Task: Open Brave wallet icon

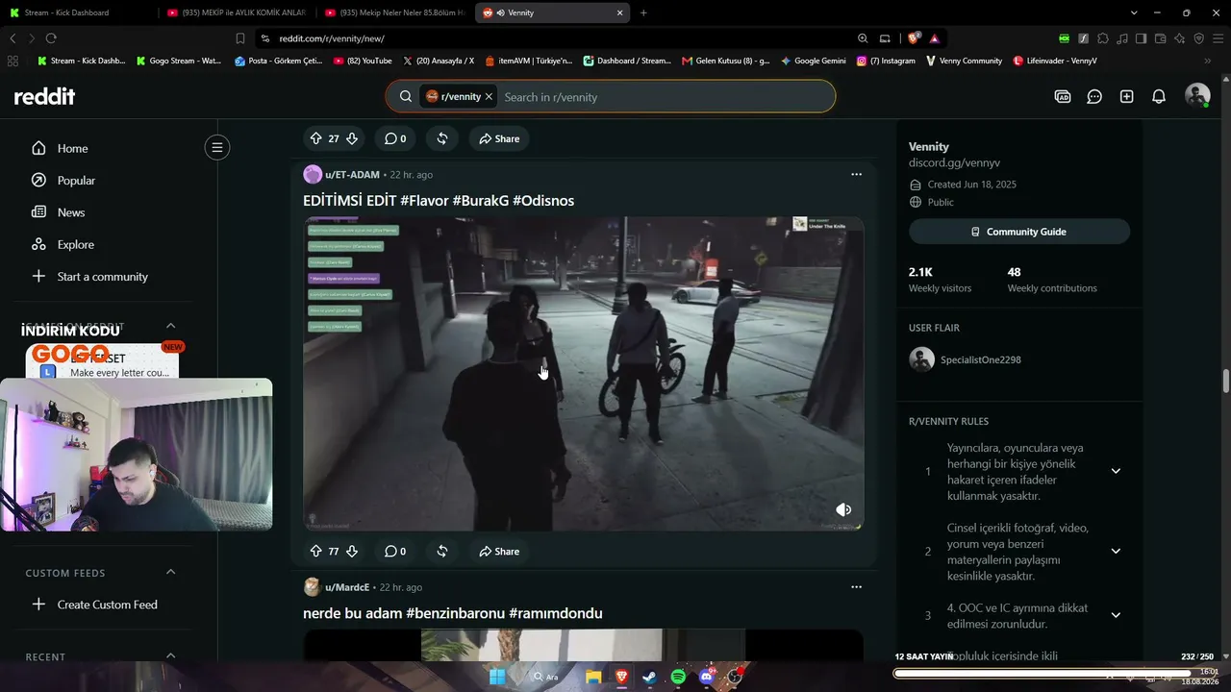Action: 1161,38
